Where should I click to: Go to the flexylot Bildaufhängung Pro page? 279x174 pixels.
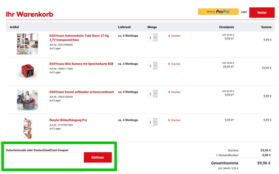tap(68, 120)
